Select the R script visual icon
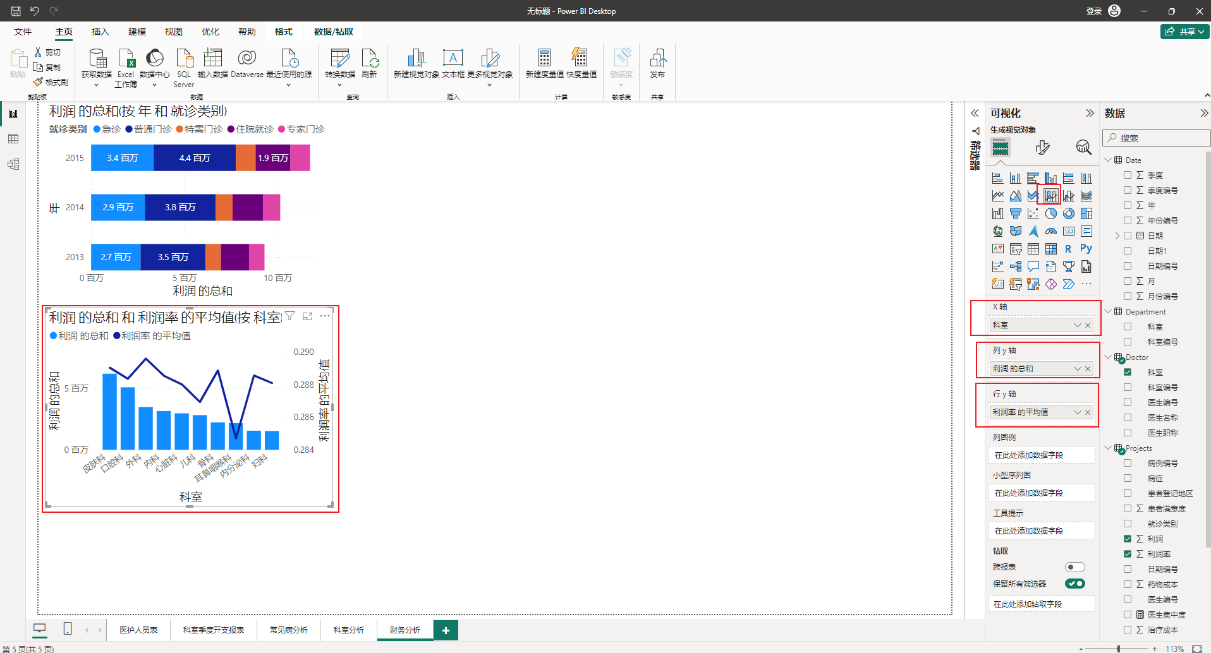Viewport: 1211px width, 653px height. (1068, 249)
